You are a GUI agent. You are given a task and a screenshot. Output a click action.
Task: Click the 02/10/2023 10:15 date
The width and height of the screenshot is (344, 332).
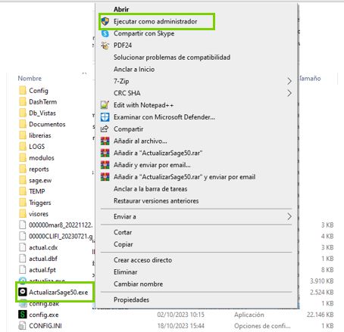(180, 315)
